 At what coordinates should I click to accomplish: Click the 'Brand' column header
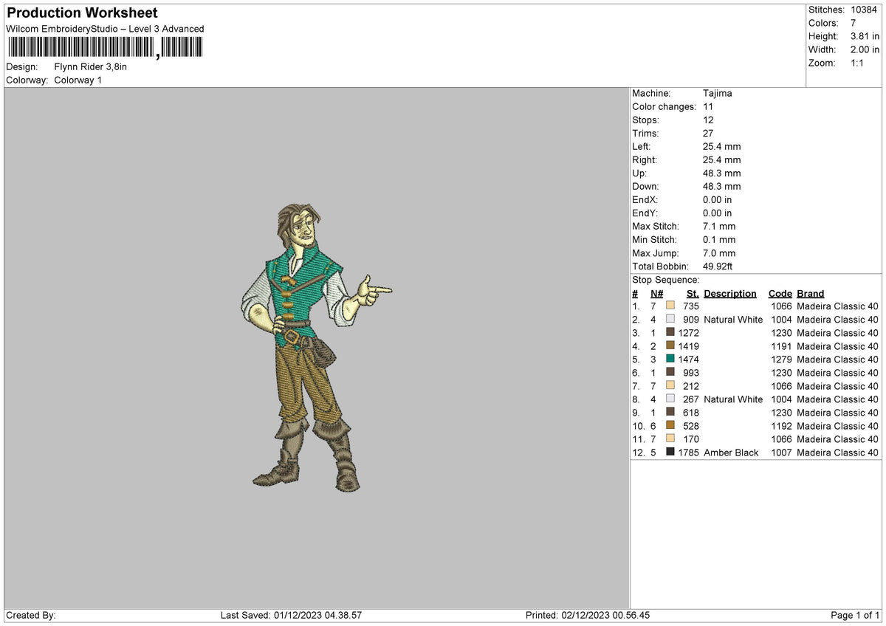[x=811, y=294]
